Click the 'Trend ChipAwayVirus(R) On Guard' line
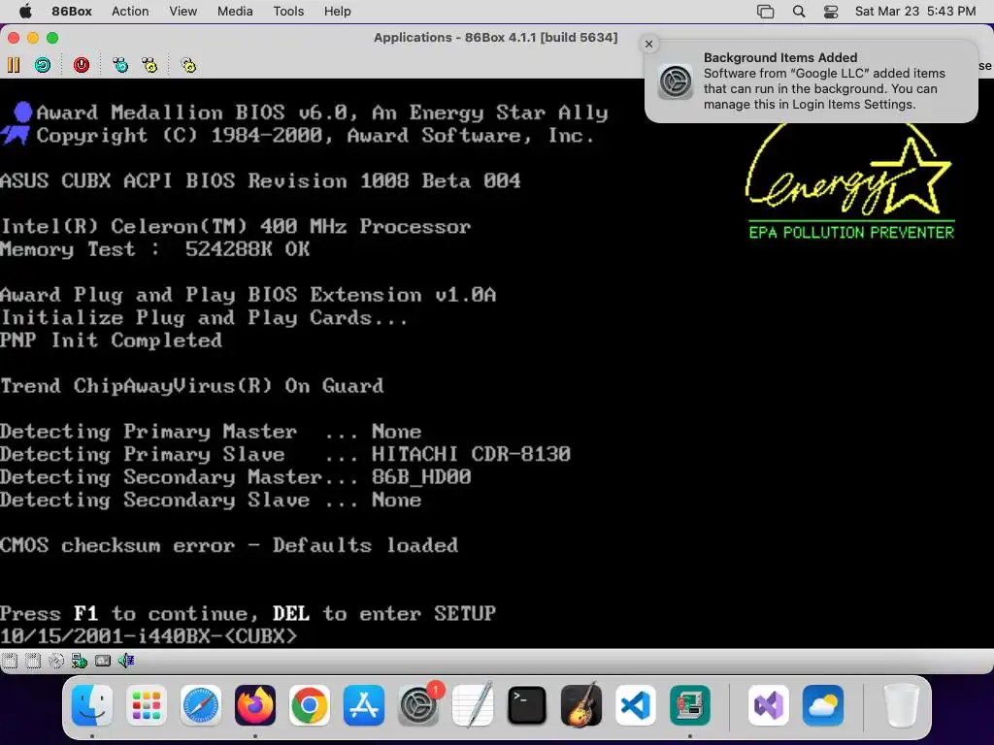This screenshot has width=994, height=745. (192, 386)
